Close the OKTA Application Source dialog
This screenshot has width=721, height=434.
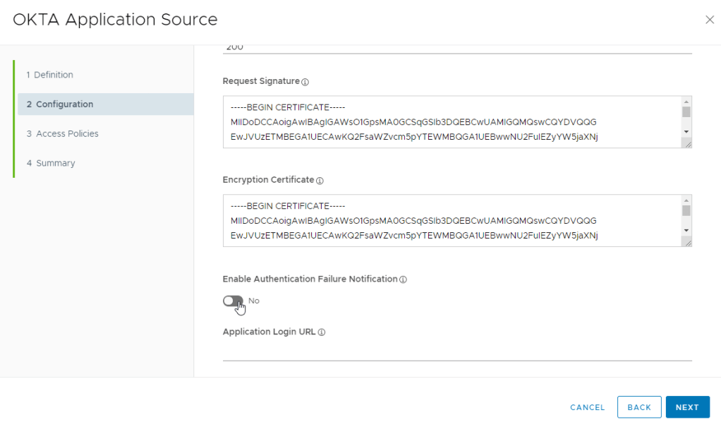pos(710,20)
